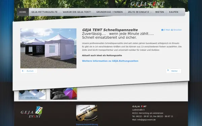This screenshot has height=126, width=202.
Task: Expand the ZELTE IM EINSATZ submenu arrow
Action: pos(151,12)
